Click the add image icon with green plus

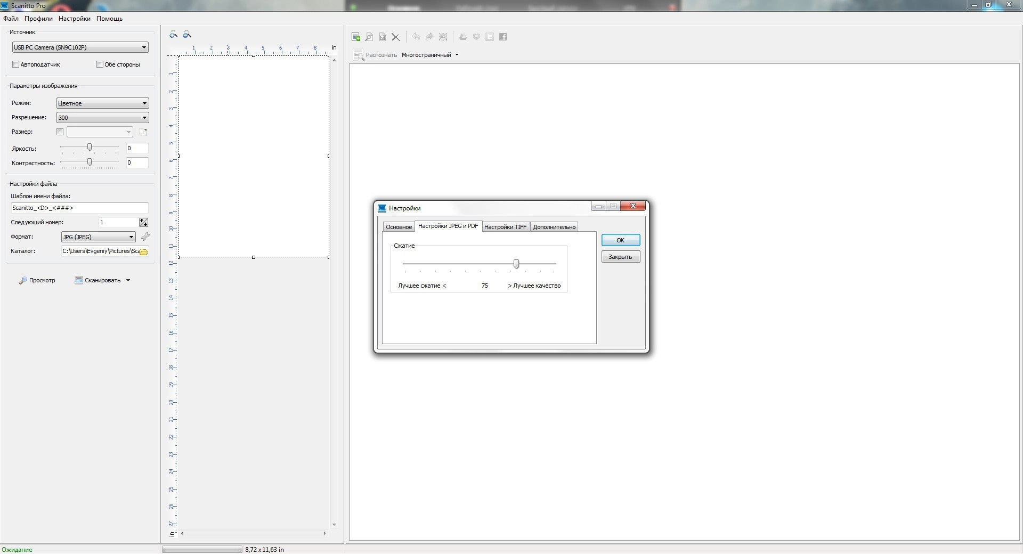356,37
